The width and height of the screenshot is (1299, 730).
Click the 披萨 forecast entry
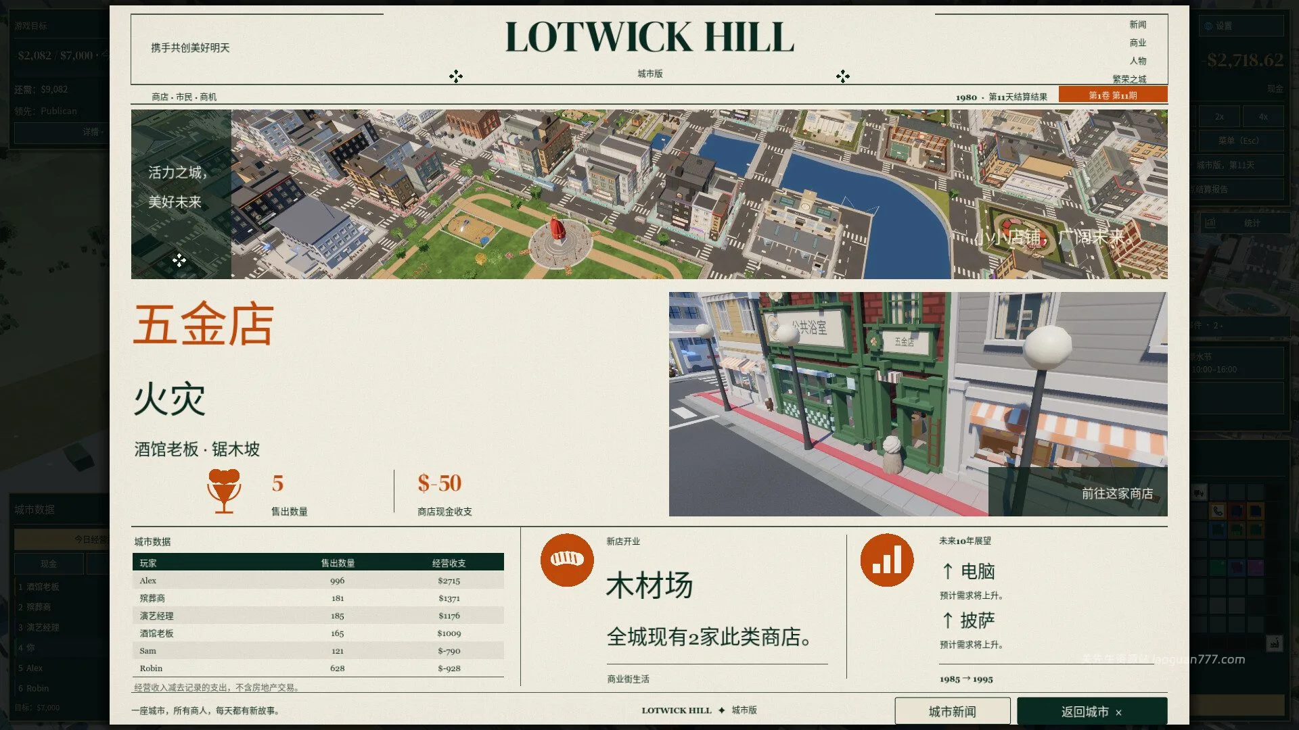[978, 620]
